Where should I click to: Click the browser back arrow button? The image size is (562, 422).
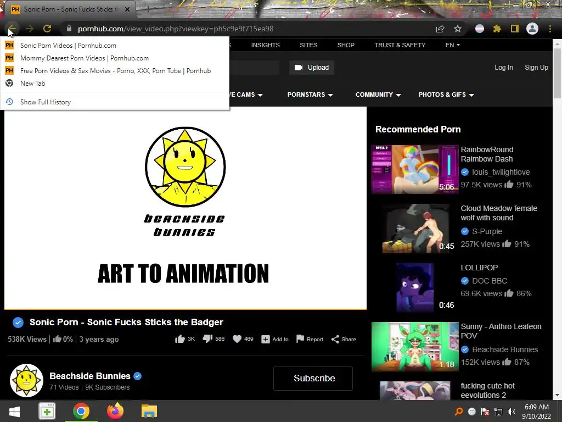pyautogui.click(x=12, y=29)
